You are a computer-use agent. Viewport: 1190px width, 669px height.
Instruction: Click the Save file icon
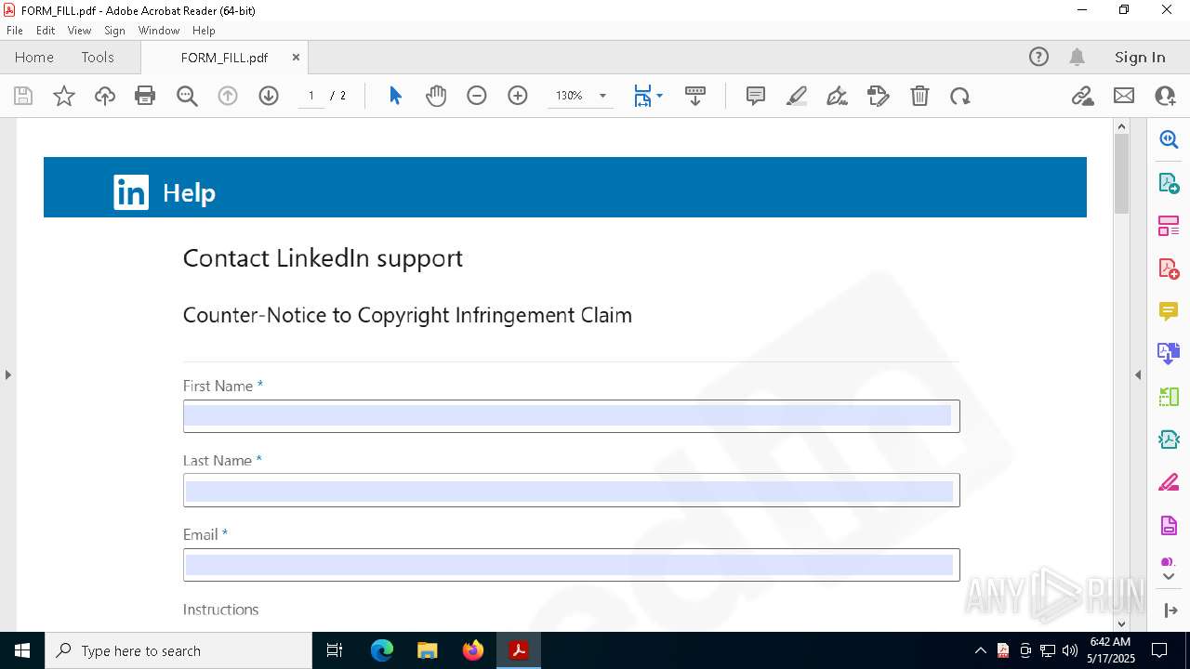(x=23, y=96)
